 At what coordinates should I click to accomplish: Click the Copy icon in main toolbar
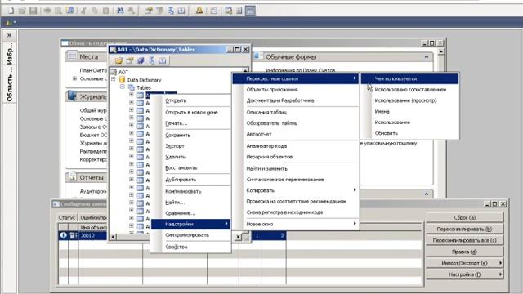95,11
